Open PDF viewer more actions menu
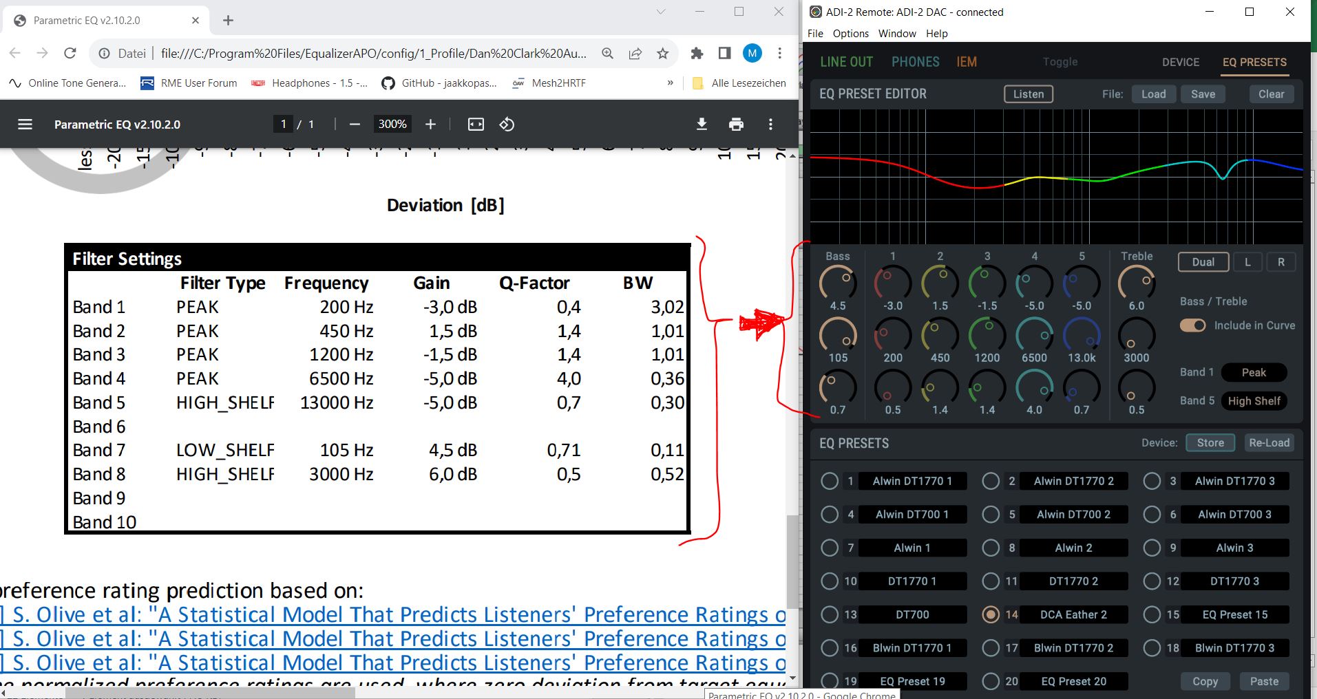The width and height of the screenshot is (1317, 699). tap(770, 125)
